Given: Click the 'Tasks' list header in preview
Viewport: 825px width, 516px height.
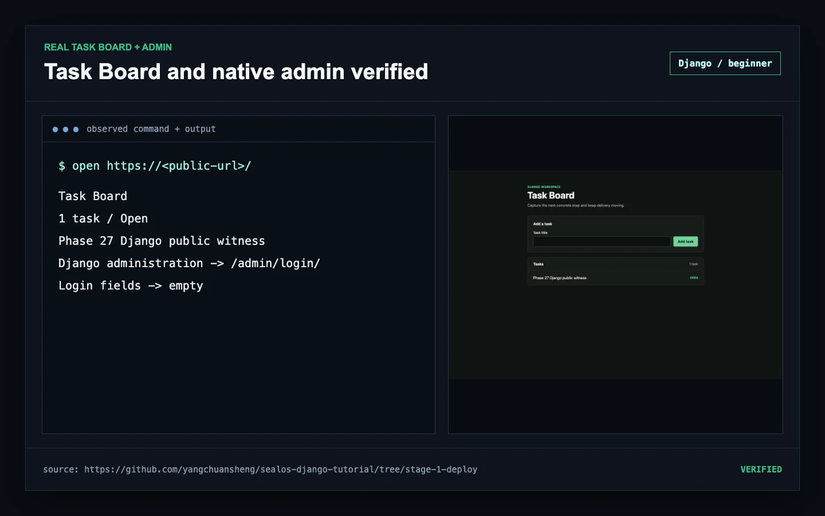Looking at the screenshot, I should [539, 264].
